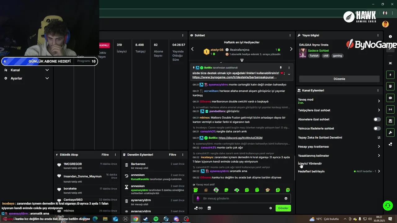Viewport: 397px width, 223px height.
Task: Click stream category thumbnail image
Action: (x=303, y=53)
